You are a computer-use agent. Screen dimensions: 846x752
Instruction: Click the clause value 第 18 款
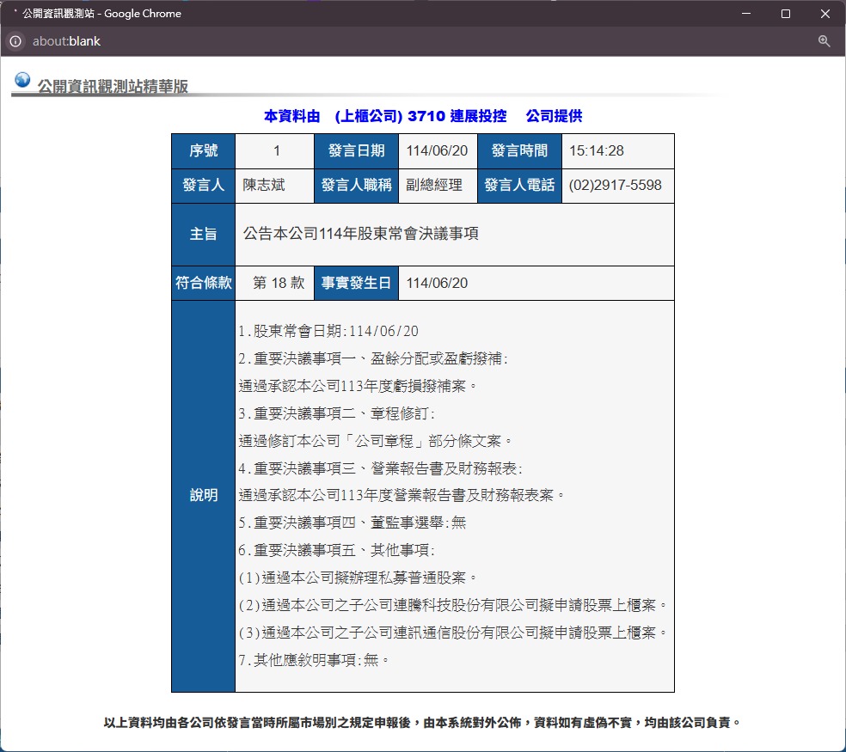(x=279, y=284)
